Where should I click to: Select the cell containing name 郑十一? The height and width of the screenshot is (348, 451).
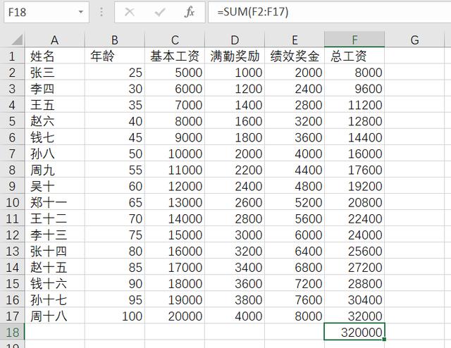coord(54,202)
